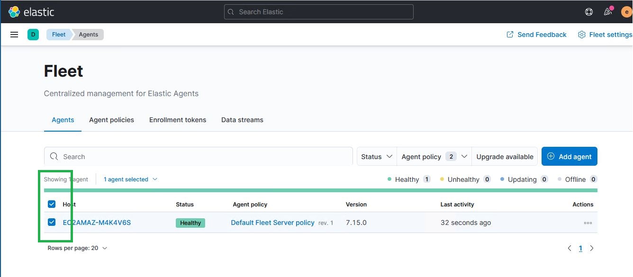633x277 pixels.
Task: Switch to the Agent policies tab
Action: click(x=111, y=120)
